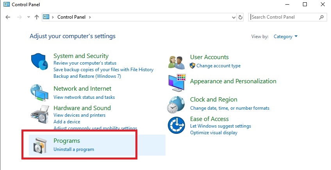Click the User Accounts people icon

pos(176,62)
